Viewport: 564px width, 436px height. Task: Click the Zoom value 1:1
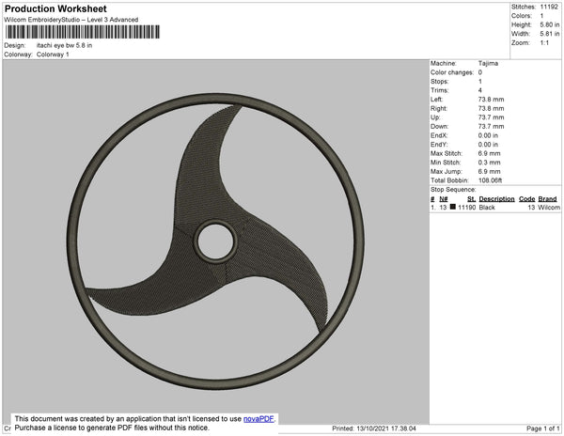544,43
